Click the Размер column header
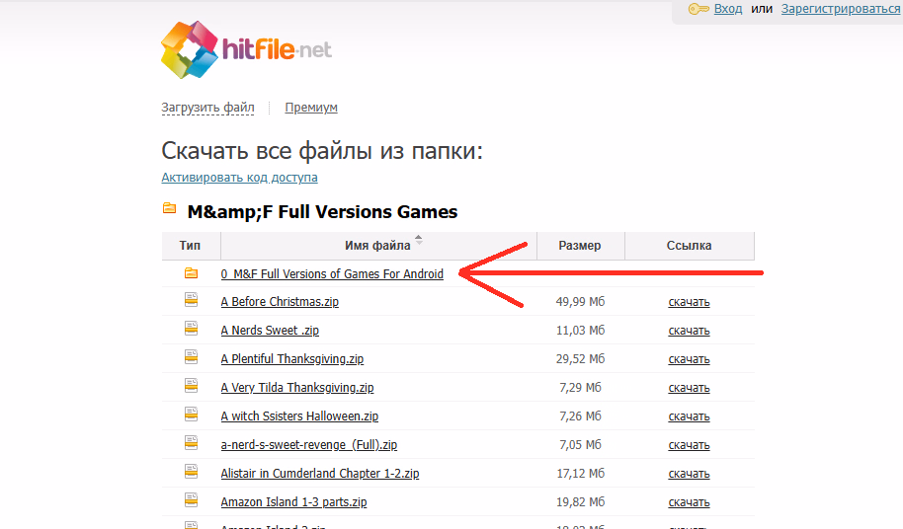 (x=579, y=246)
